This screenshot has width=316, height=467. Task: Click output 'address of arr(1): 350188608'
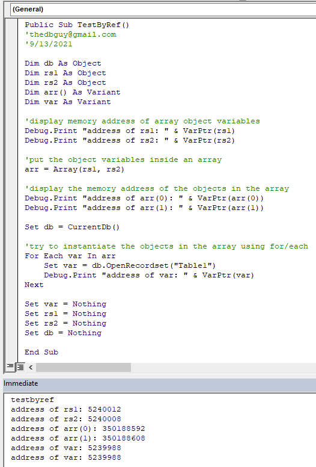[78, 438]
